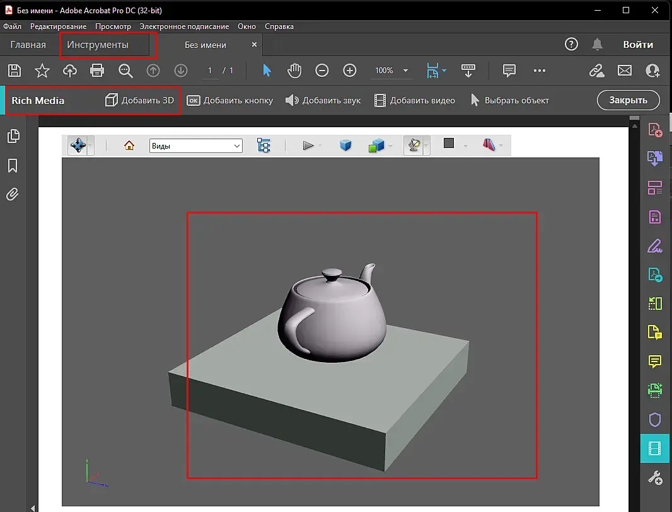
Task: Print the document with printer icon
Action: [x=97, y=71]
